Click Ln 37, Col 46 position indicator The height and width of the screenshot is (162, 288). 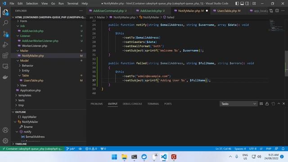pos(223,149)
